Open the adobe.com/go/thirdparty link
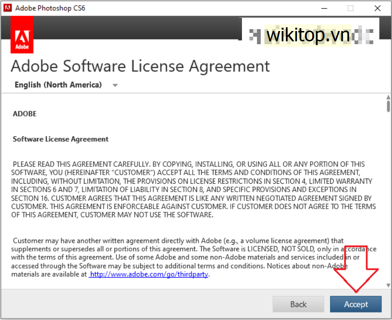 149,274
